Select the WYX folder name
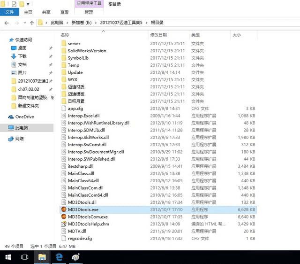300x264 pixels. point(73,79)
